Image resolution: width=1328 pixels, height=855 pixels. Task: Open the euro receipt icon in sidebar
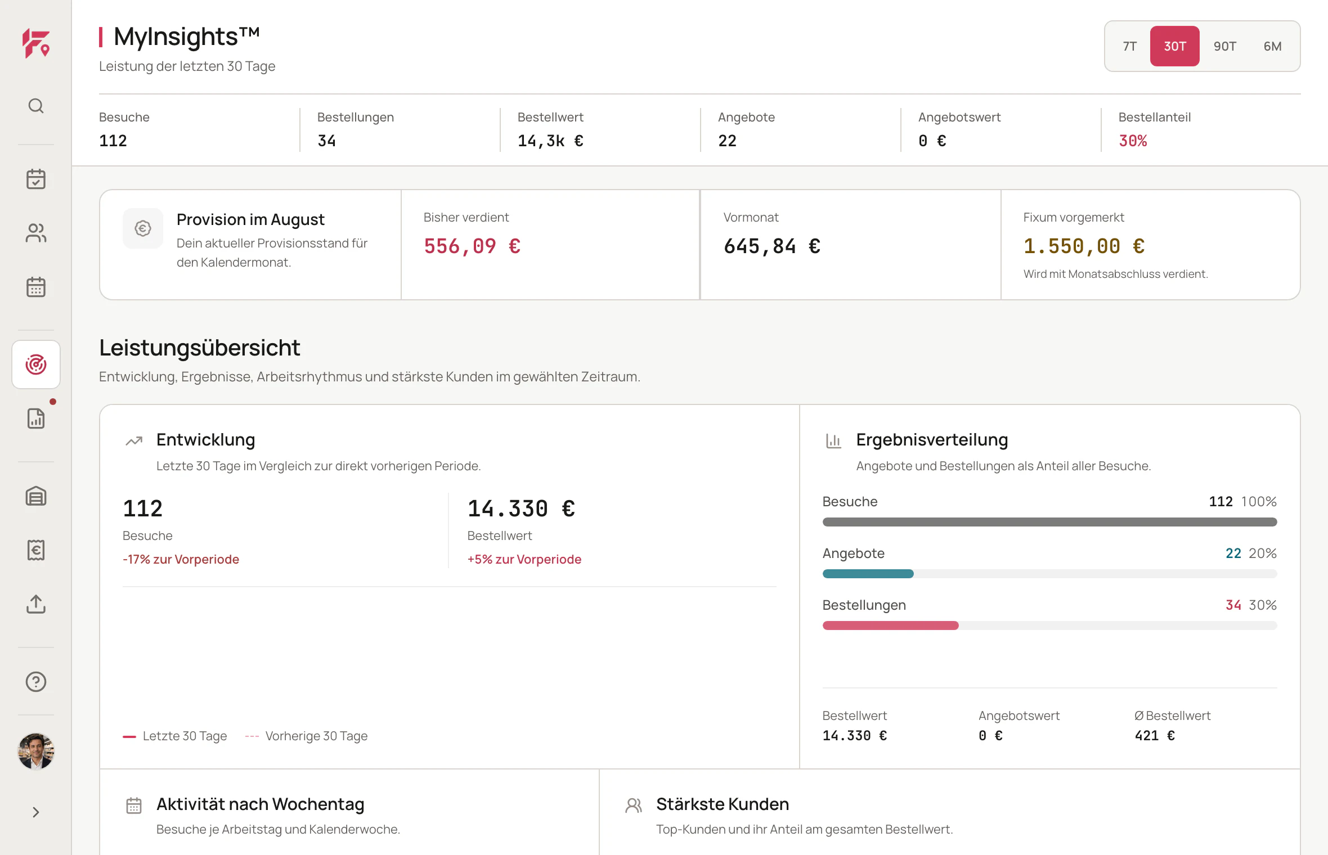point(36,550)
